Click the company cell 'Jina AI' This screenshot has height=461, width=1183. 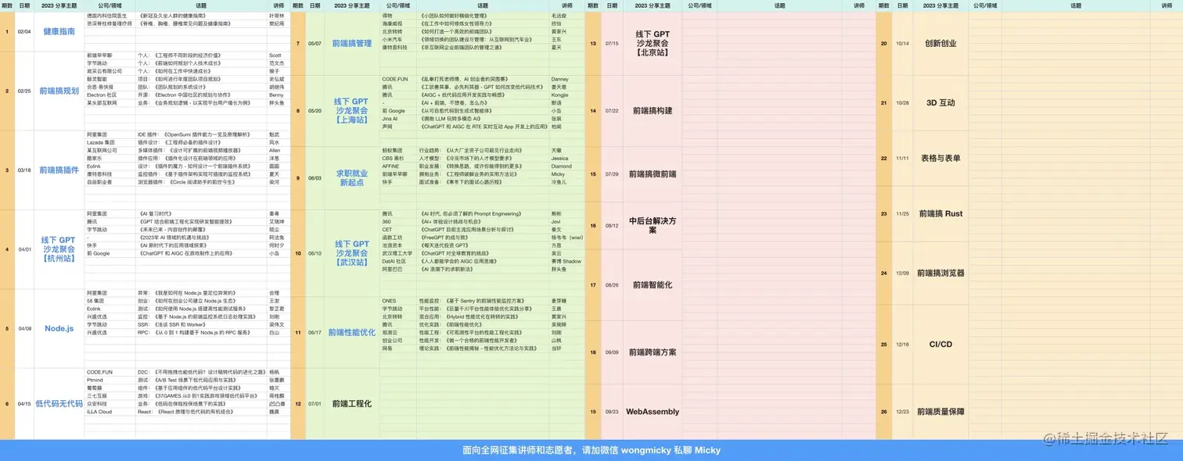[399, 119]
